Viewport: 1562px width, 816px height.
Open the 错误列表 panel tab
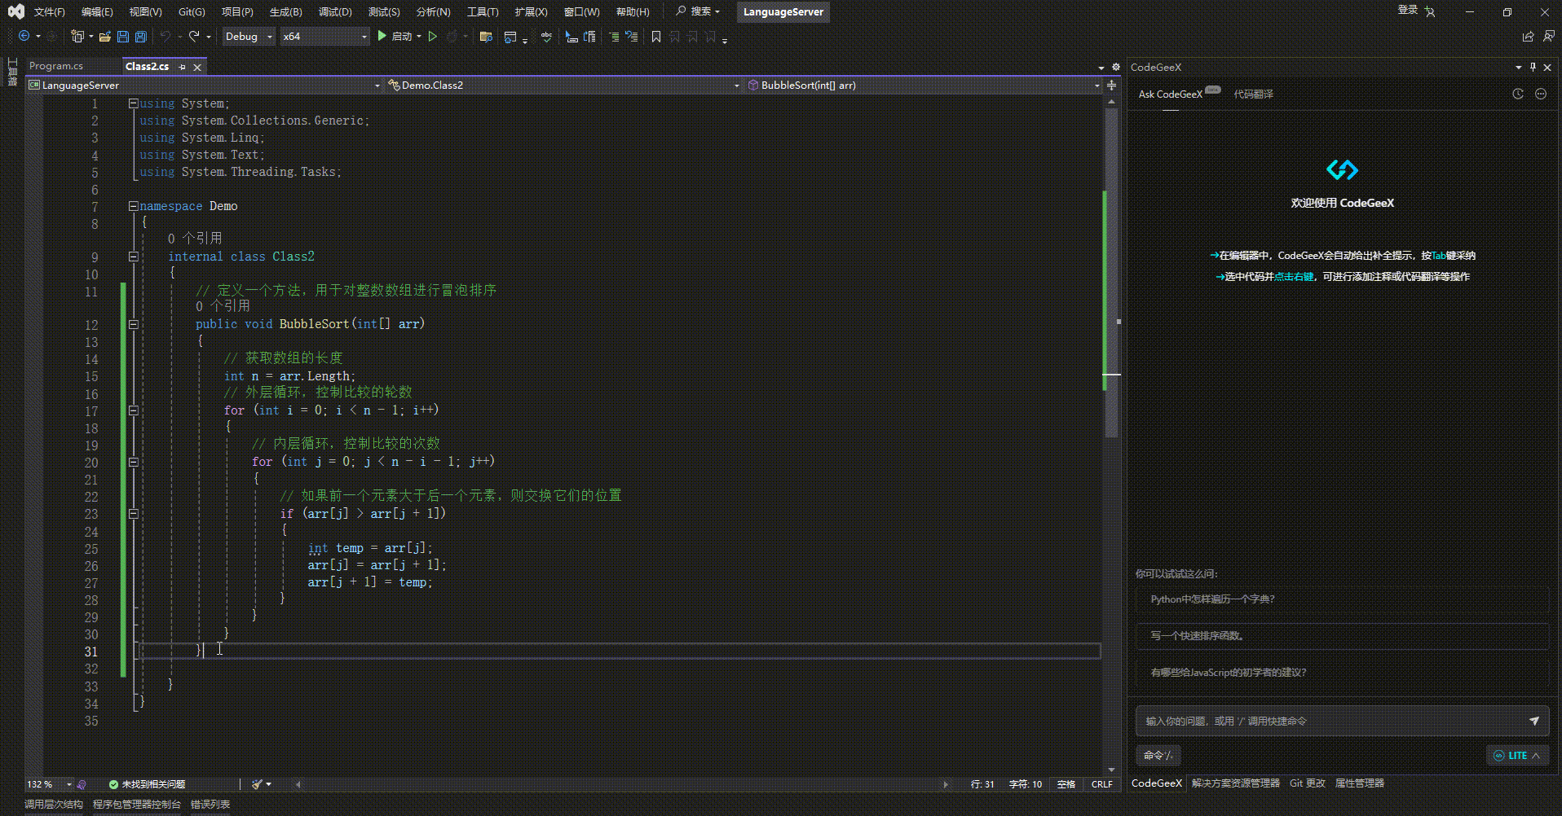(x=210, y=805)
